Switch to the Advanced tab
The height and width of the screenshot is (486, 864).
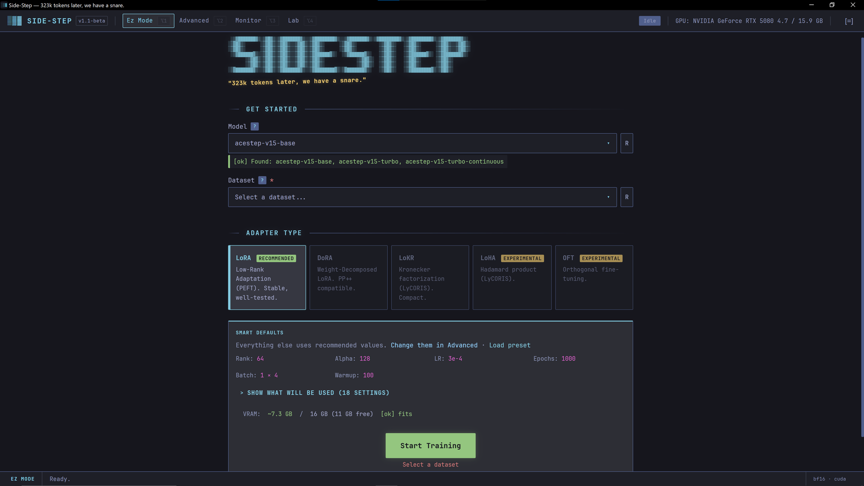(194, 21)
